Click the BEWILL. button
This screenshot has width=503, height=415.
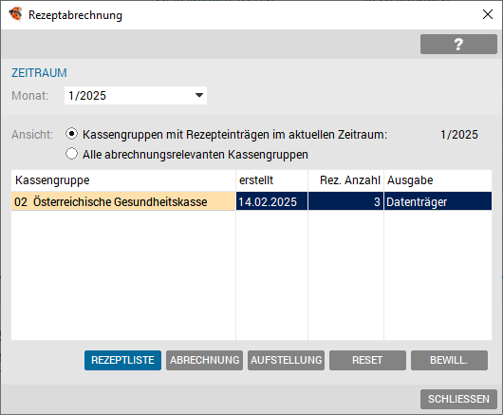pos(449,360)
